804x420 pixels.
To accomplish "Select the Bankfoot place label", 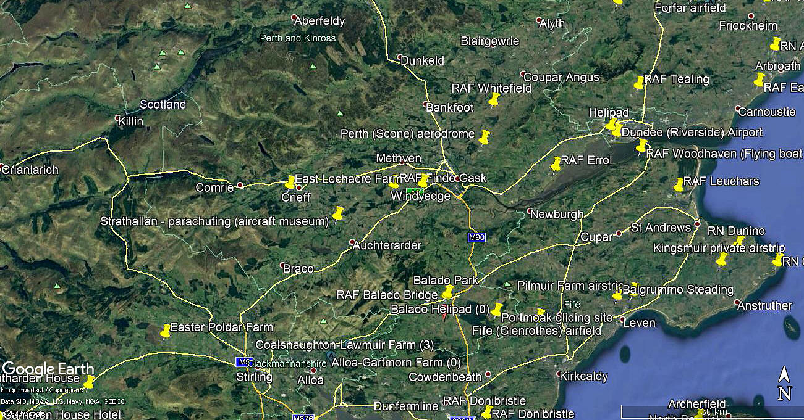I will [x=450, y=108].
